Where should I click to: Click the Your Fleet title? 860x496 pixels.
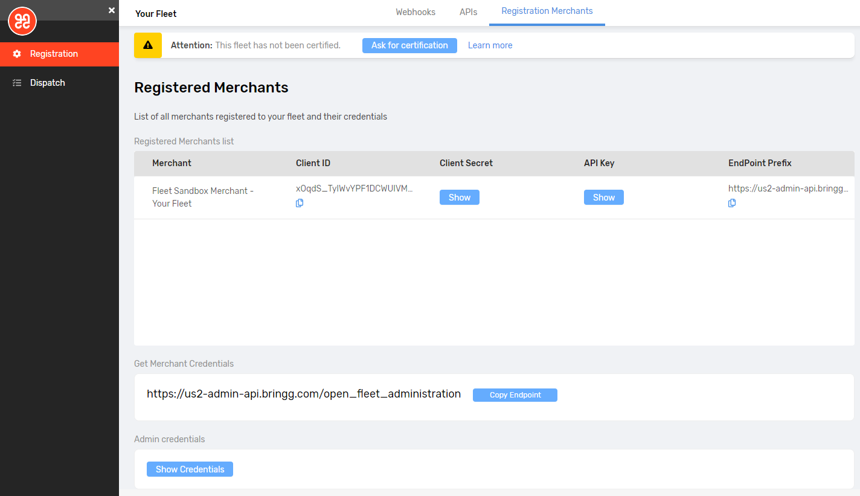(156, 13)
